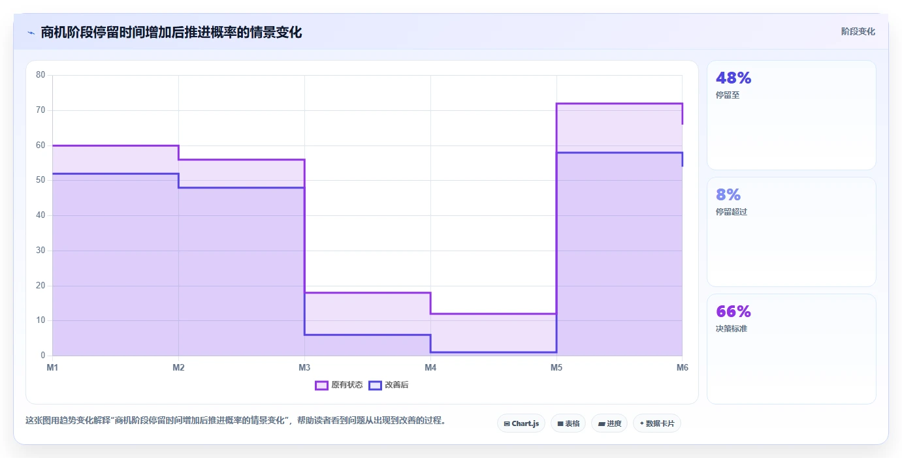Viewport: 902px width, 458px height.
Task: Click the blue 改善后 legend swatch
Action: click(x=375, y=385)
